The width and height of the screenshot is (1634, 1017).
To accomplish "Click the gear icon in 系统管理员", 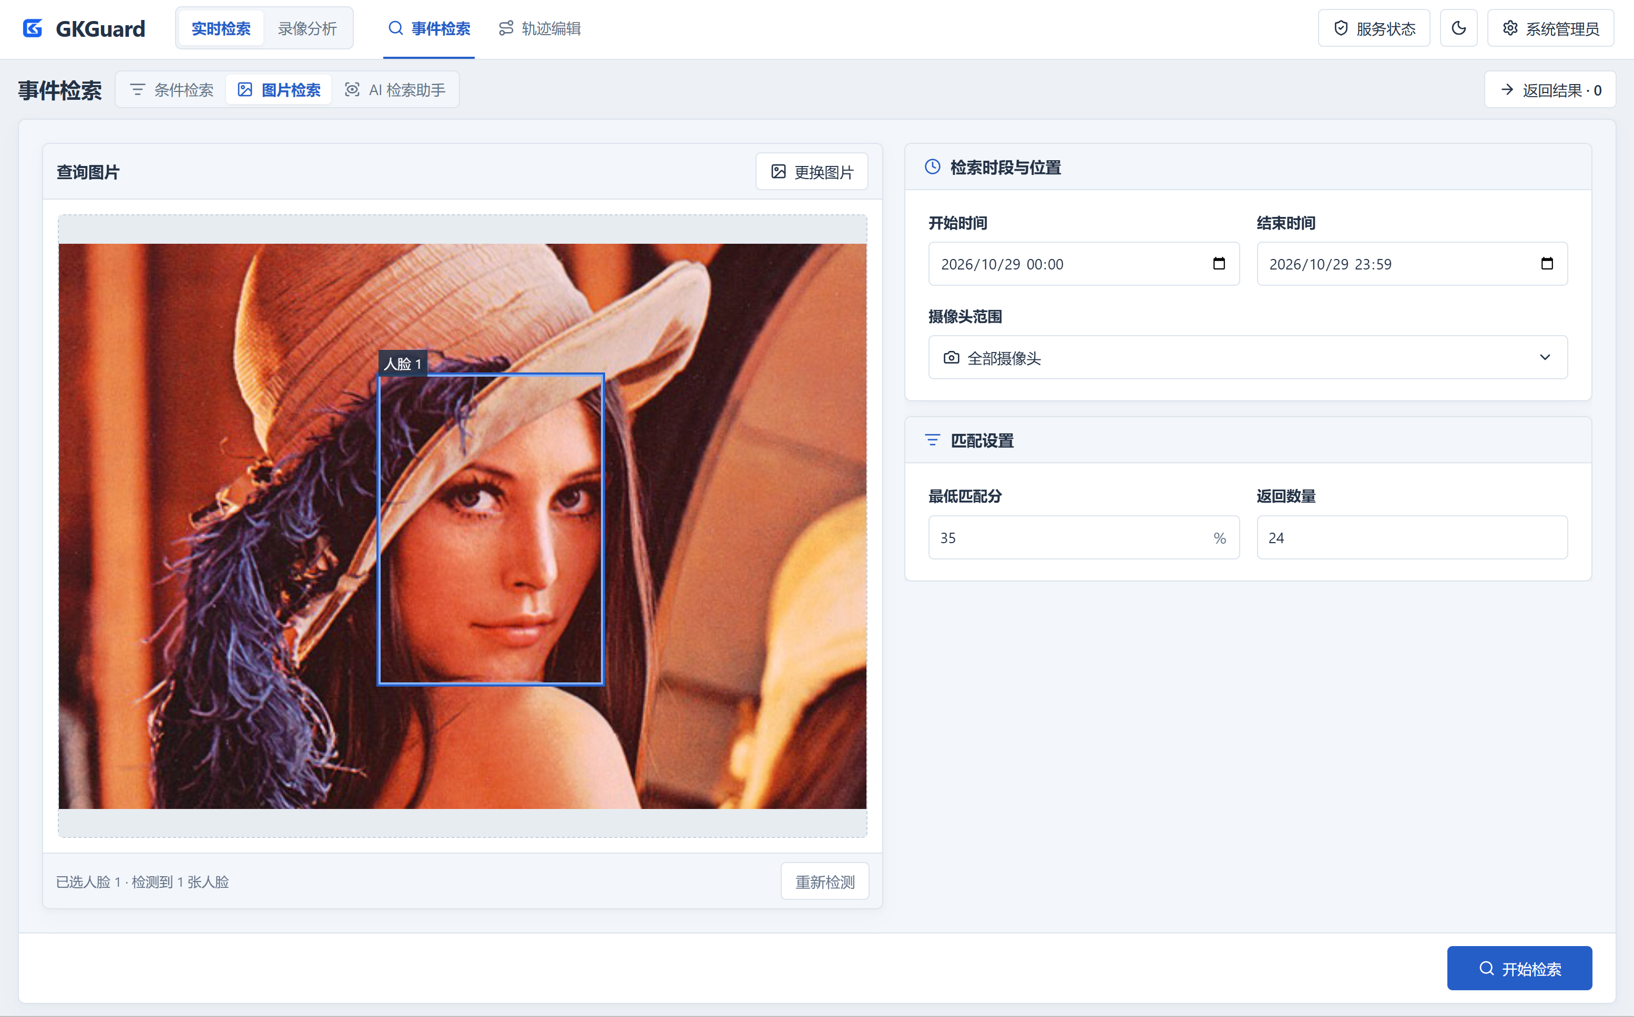I will pos(1510,28).
